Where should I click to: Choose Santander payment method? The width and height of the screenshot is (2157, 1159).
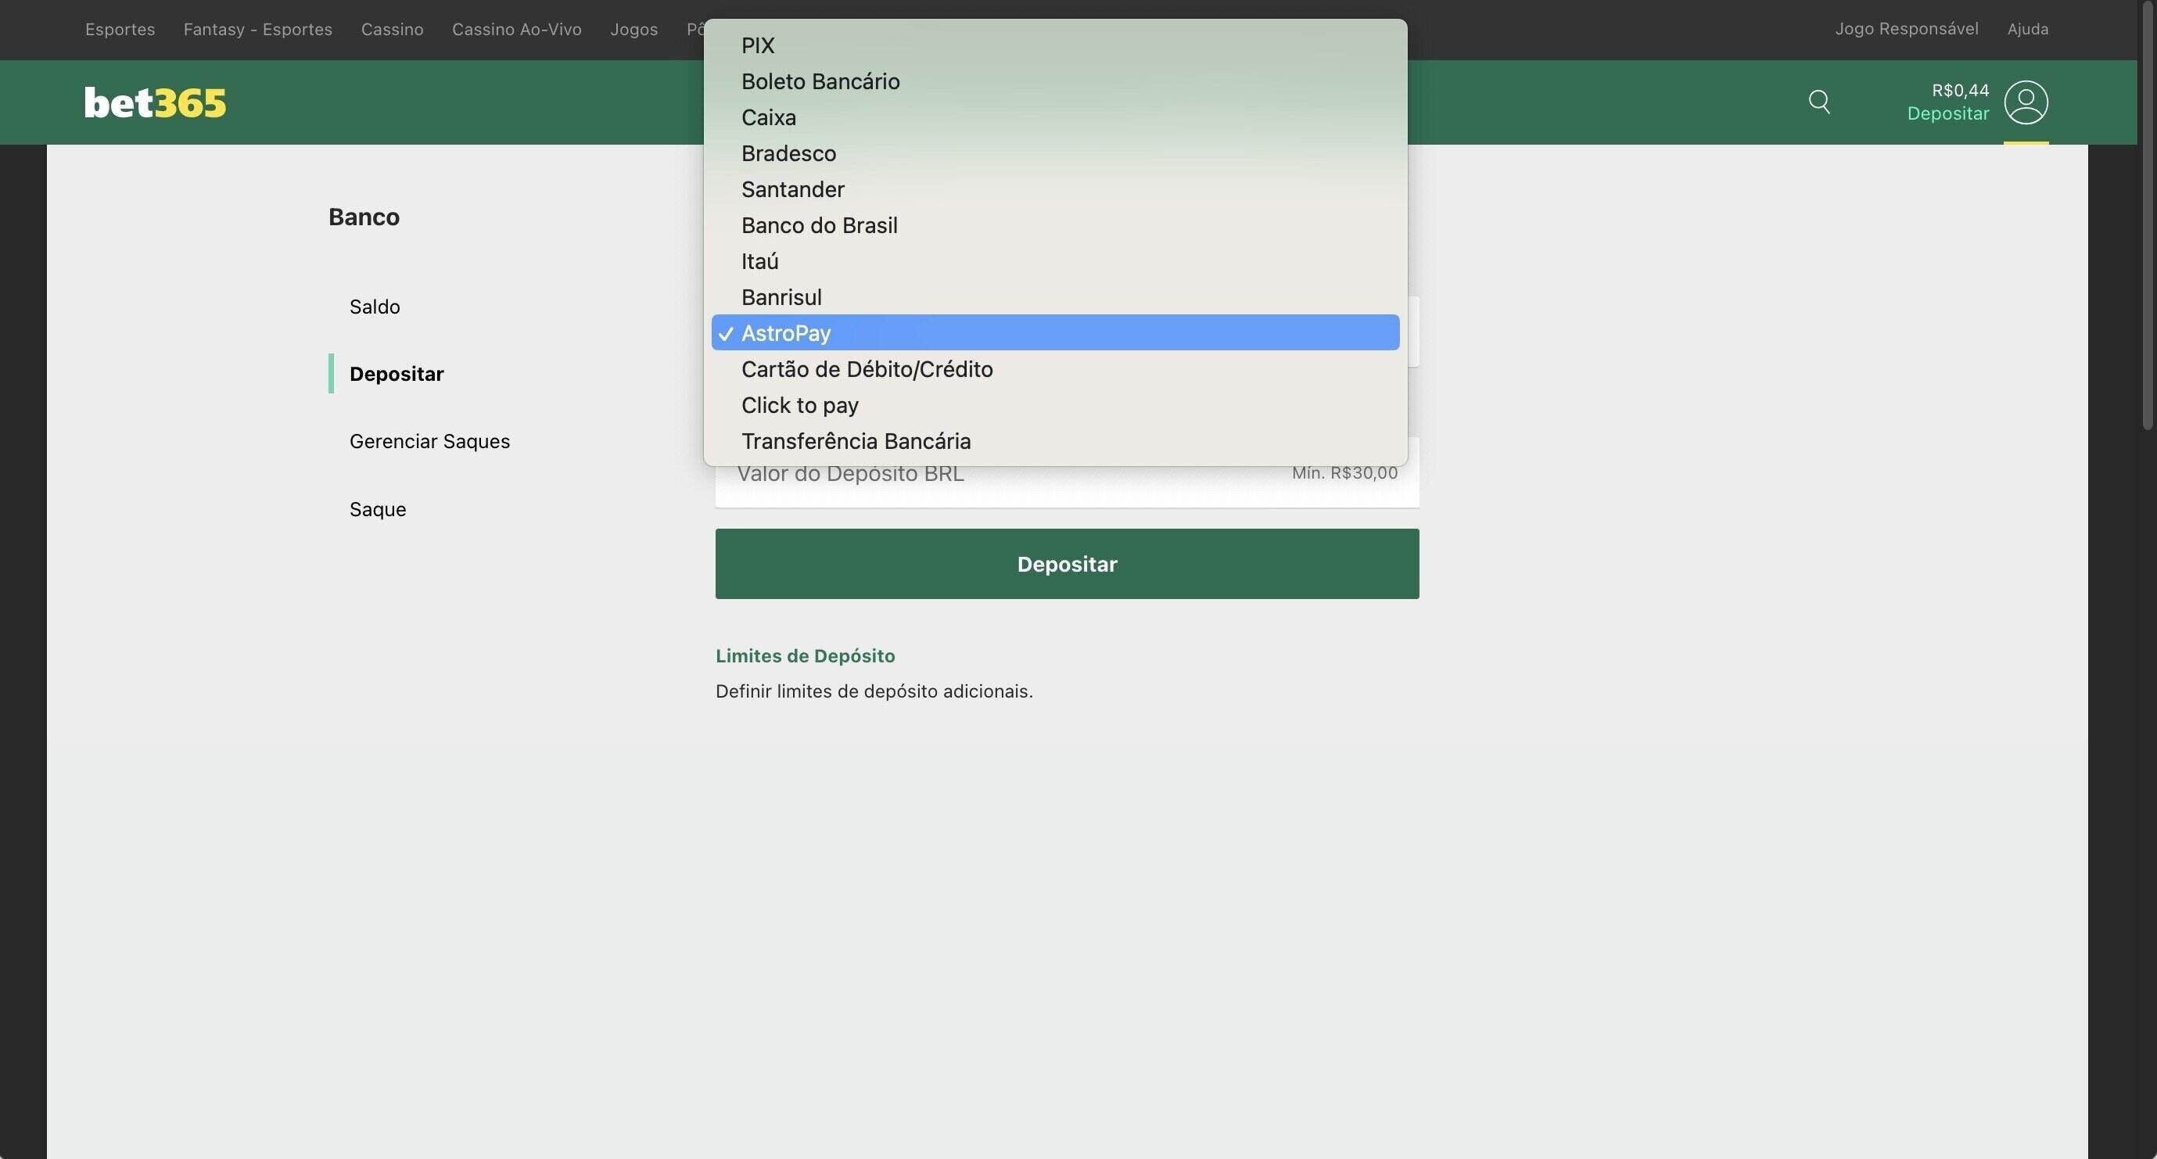1055,189
